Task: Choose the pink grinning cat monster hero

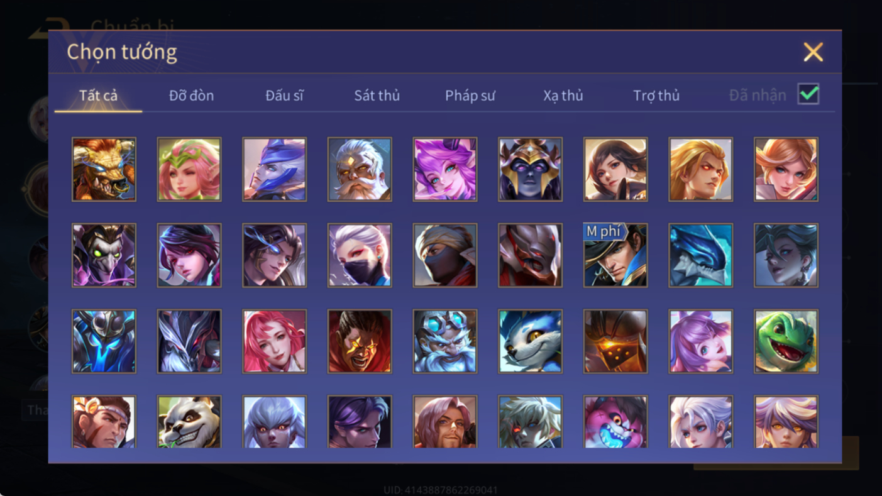Action: pos(615,421)
